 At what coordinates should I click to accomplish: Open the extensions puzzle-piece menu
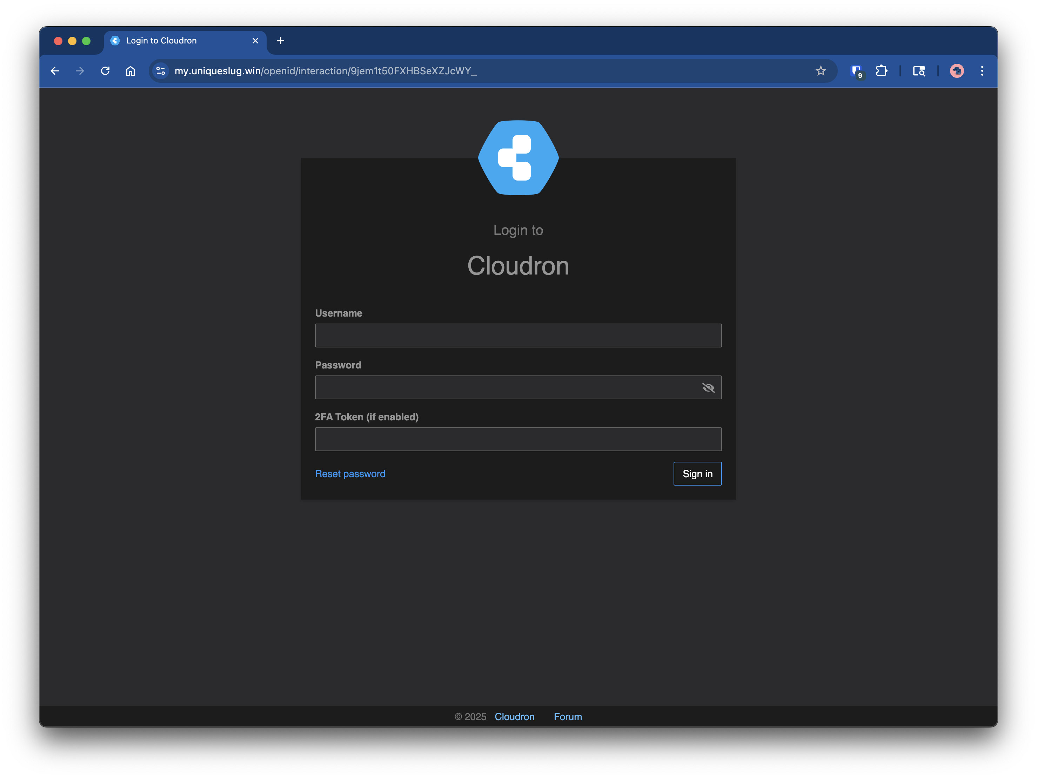coord(881,71)
